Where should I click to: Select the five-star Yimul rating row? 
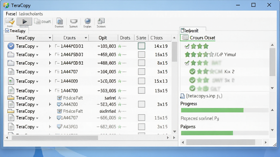coord(210,55)
